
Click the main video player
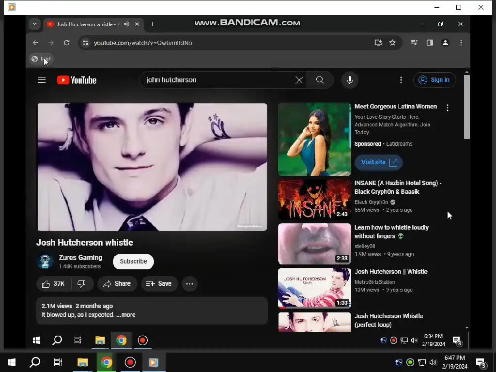[x=152, y=167]
